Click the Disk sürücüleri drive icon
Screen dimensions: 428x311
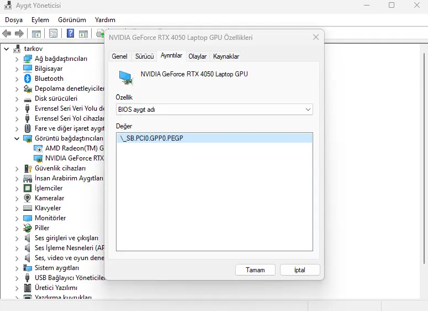coord(28,99)
